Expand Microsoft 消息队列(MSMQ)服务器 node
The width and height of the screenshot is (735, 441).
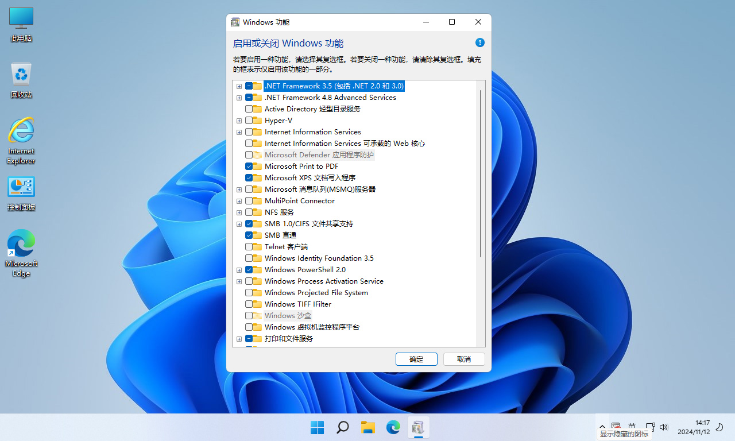[239, 189]
